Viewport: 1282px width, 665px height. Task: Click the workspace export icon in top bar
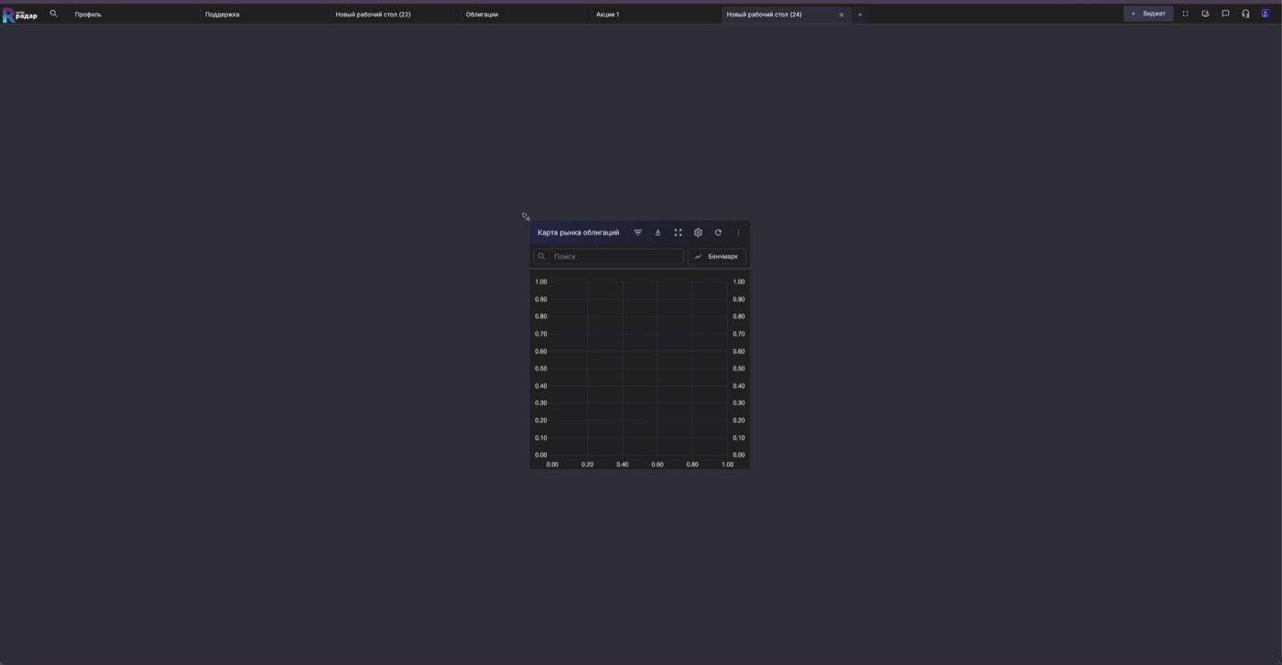point(1205,14)
